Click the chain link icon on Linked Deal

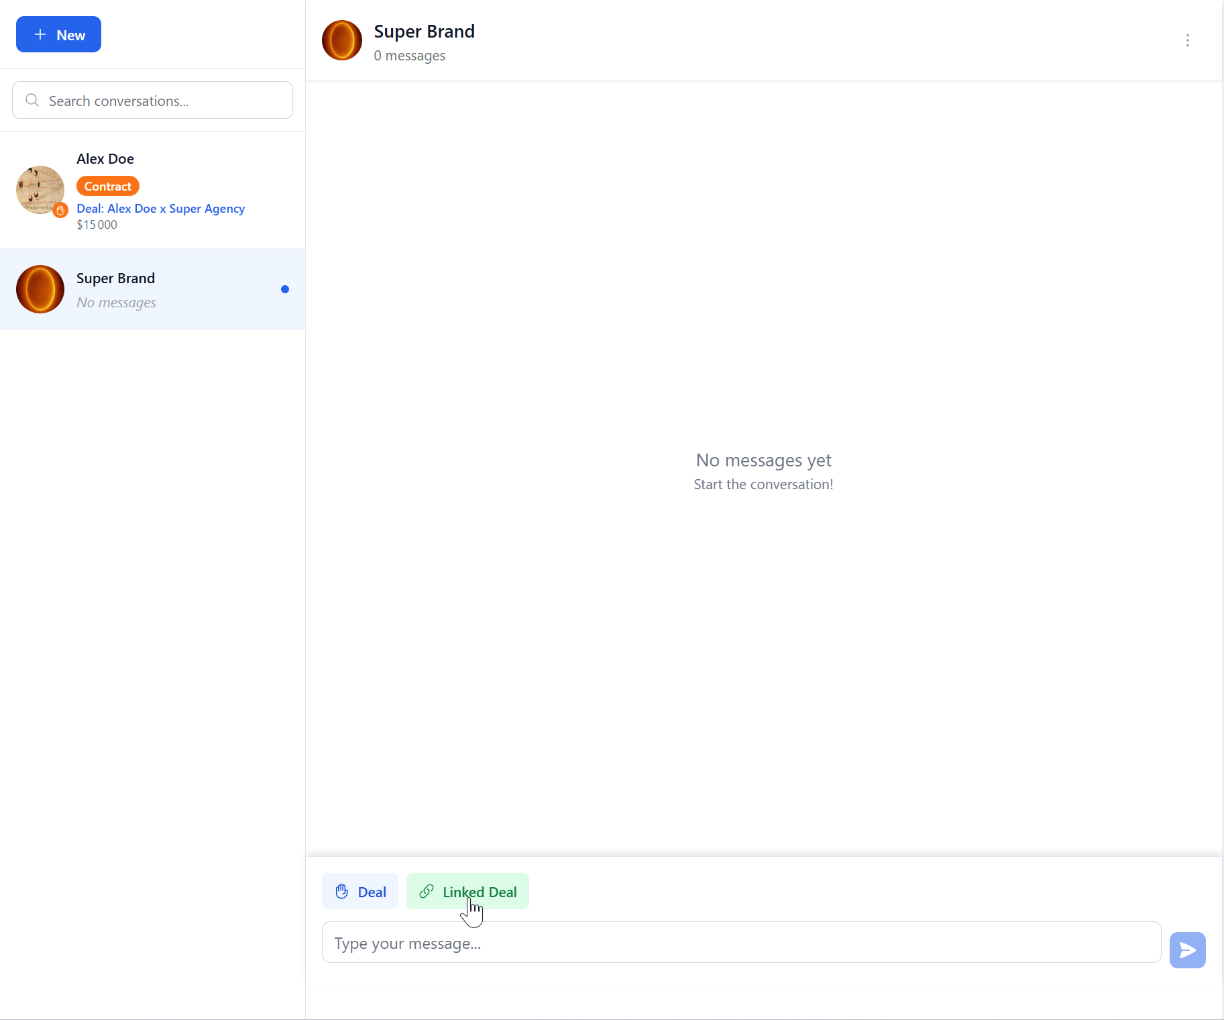[x=427, y=891]
